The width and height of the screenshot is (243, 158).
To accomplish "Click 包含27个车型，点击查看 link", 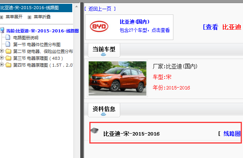I will [x=145, y=30].
